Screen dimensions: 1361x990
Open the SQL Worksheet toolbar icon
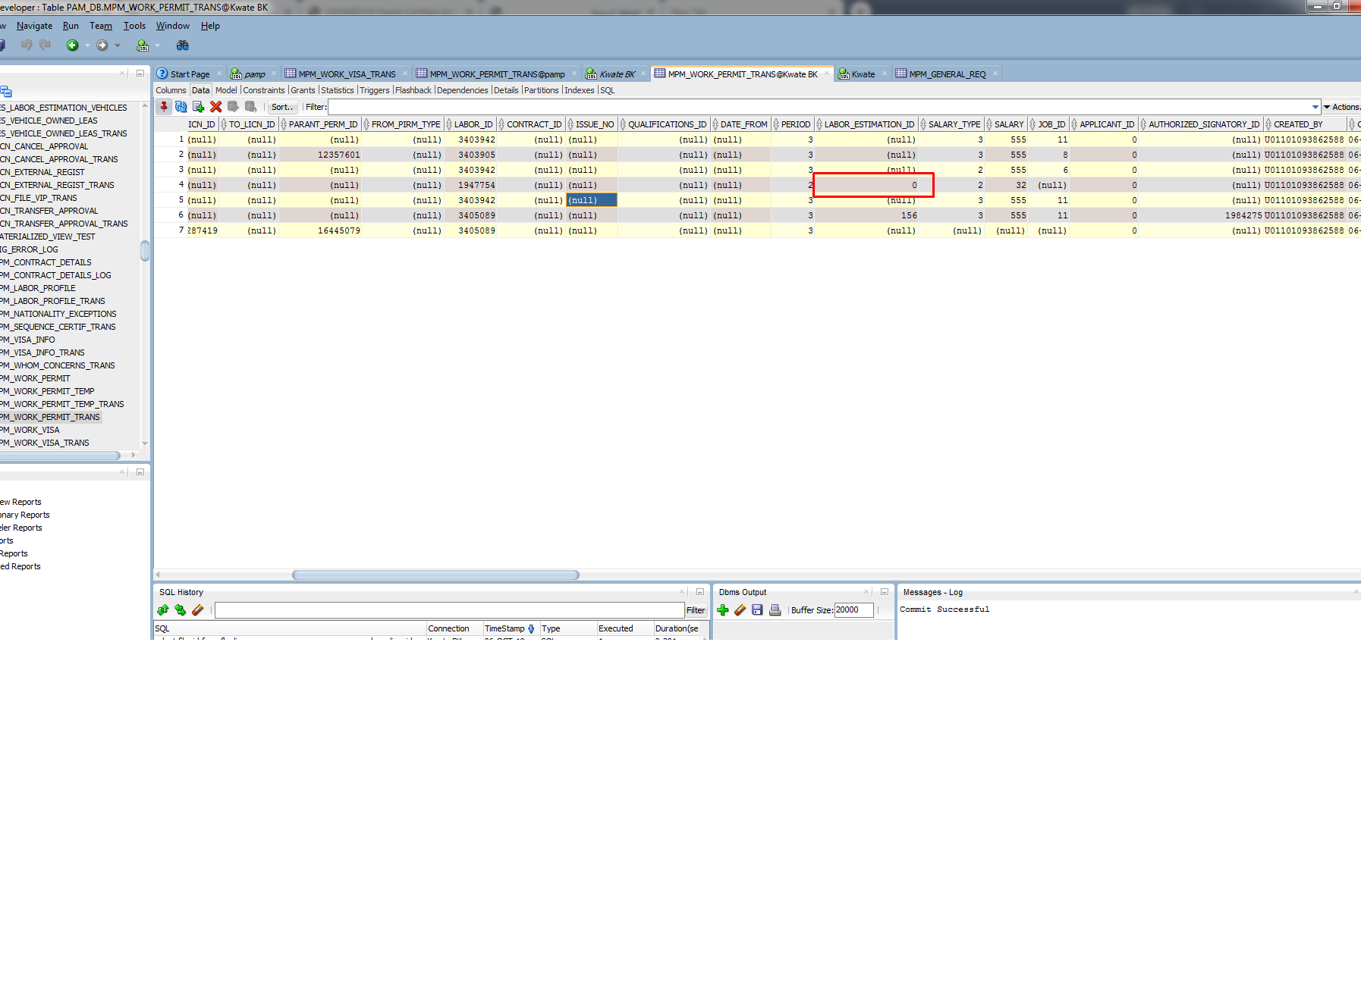click(x=143, y=45)
